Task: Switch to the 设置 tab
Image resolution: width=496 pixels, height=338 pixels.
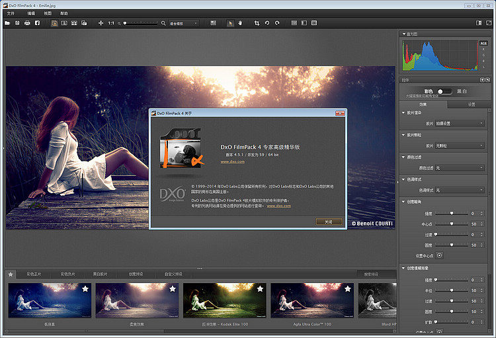Action: click(471, 105)
